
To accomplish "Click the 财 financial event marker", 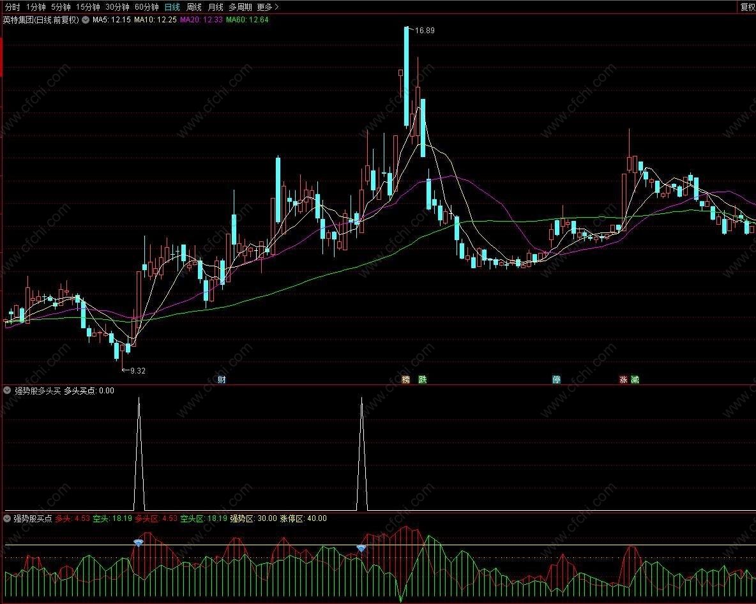I will pos(222,379).
